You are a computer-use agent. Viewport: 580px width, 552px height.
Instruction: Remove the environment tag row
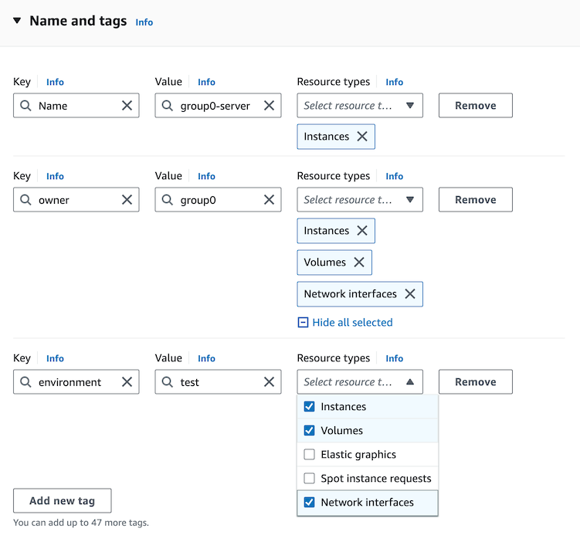[x=475, y=382]
